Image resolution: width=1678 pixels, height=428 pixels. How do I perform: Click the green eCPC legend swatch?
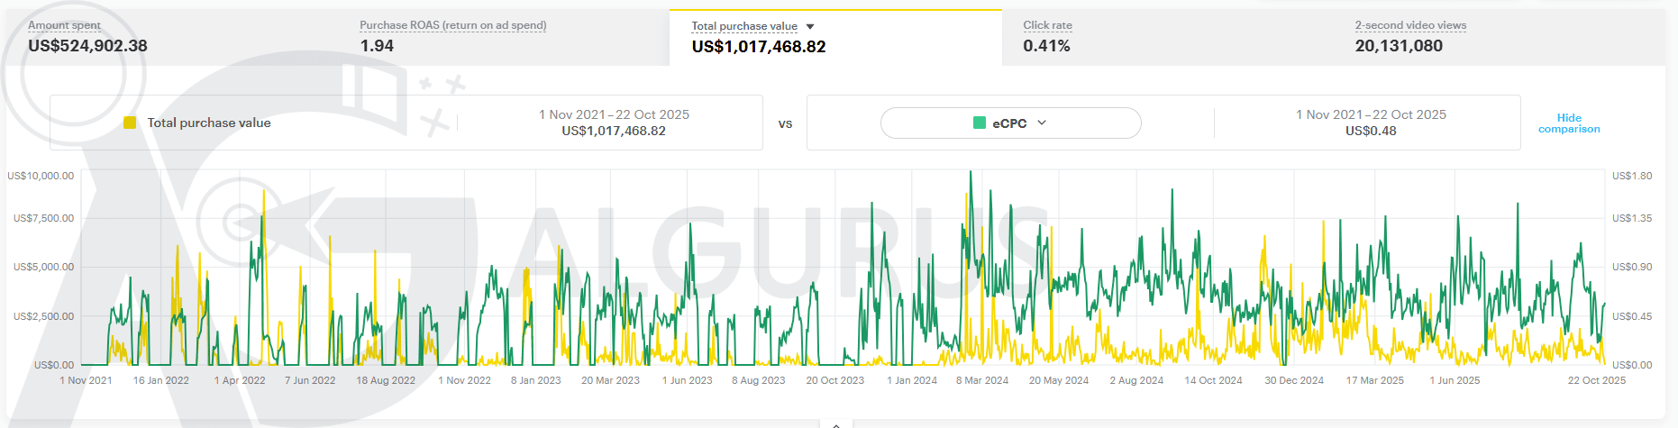(x=980, y=123)
